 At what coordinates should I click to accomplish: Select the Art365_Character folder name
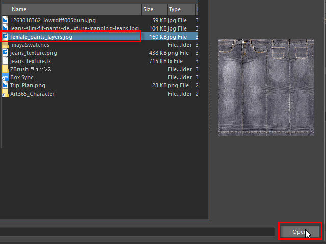click(x=32, y=94)
